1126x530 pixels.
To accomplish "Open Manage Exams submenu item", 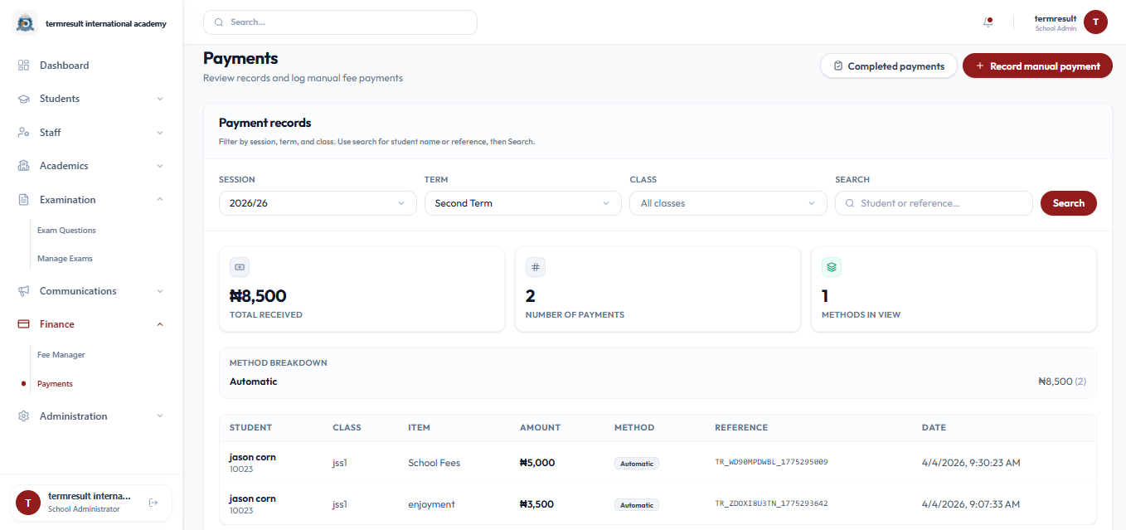I will click(65, 259).
